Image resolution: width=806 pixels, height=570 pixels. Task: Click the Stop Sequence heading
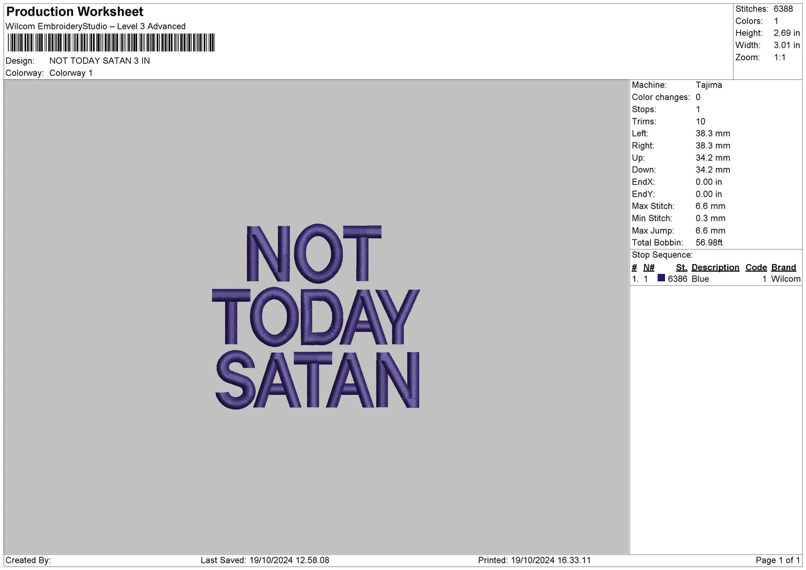pyautogui.click(x=662, y=255)
